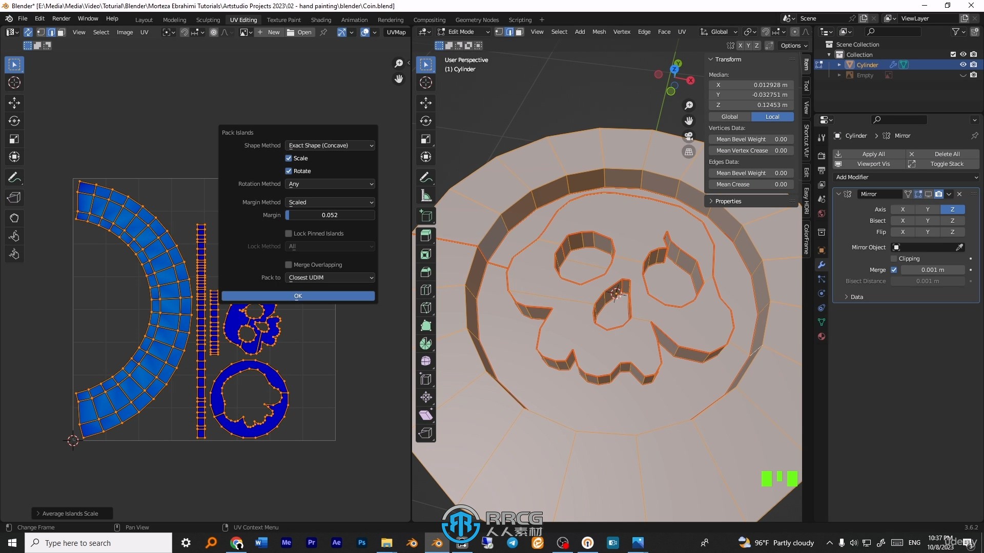Enable Lock Pinned Islands checkbox

(x=289, y=233)
